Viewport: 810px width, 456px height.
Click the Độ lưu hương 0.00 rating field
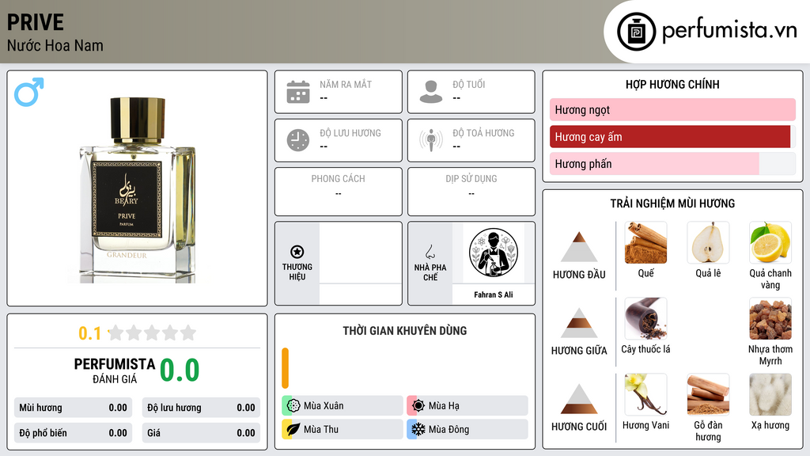tap(201, 408)
